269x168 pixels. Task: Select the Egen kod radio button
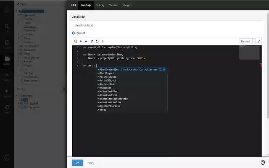coord(73,33)
